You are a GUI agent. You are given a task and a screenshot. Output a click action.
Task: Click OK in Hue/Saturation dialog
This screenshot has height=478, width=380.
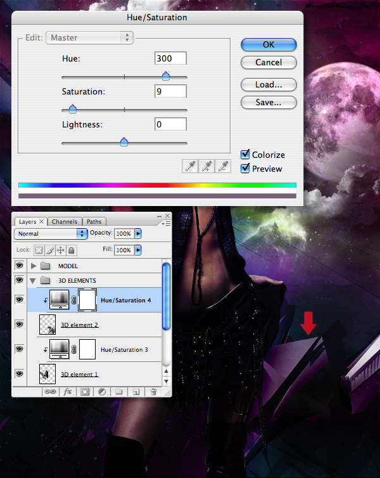click(x=269, y=44)
